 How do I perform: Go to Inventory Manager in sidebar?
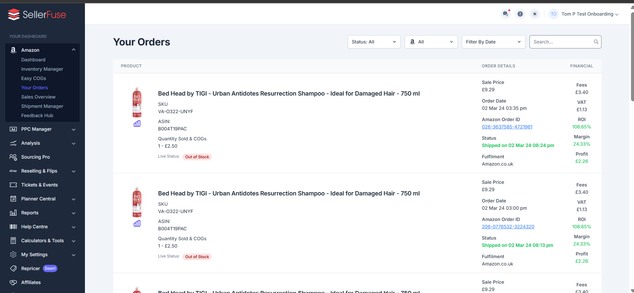(x=42, y=69)
